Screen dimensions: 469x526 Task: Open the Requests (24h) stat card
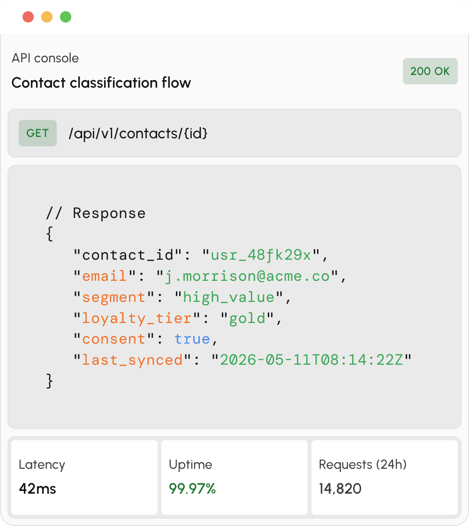[385, 477]
